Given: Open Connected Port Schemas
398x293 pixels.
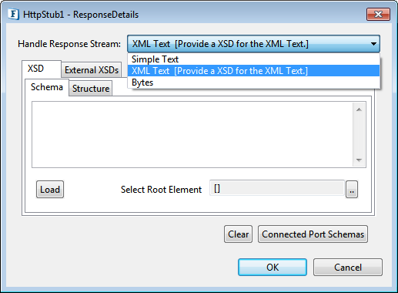Looking at the screenshot, I should [313, 234].
